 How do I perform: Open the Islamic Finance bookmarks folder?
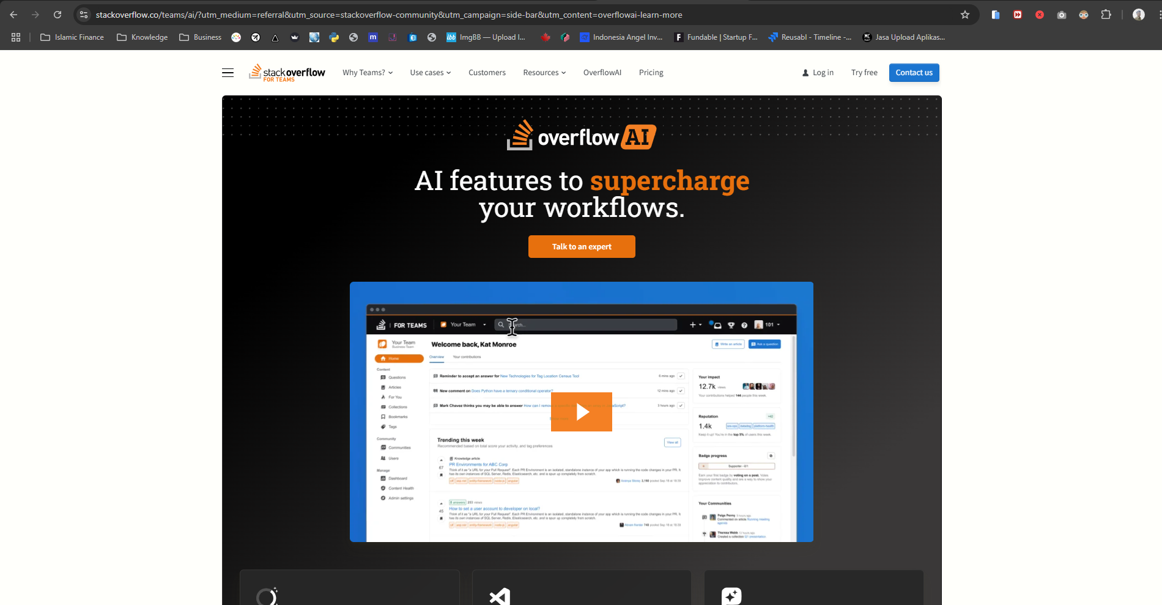(72, 37)
